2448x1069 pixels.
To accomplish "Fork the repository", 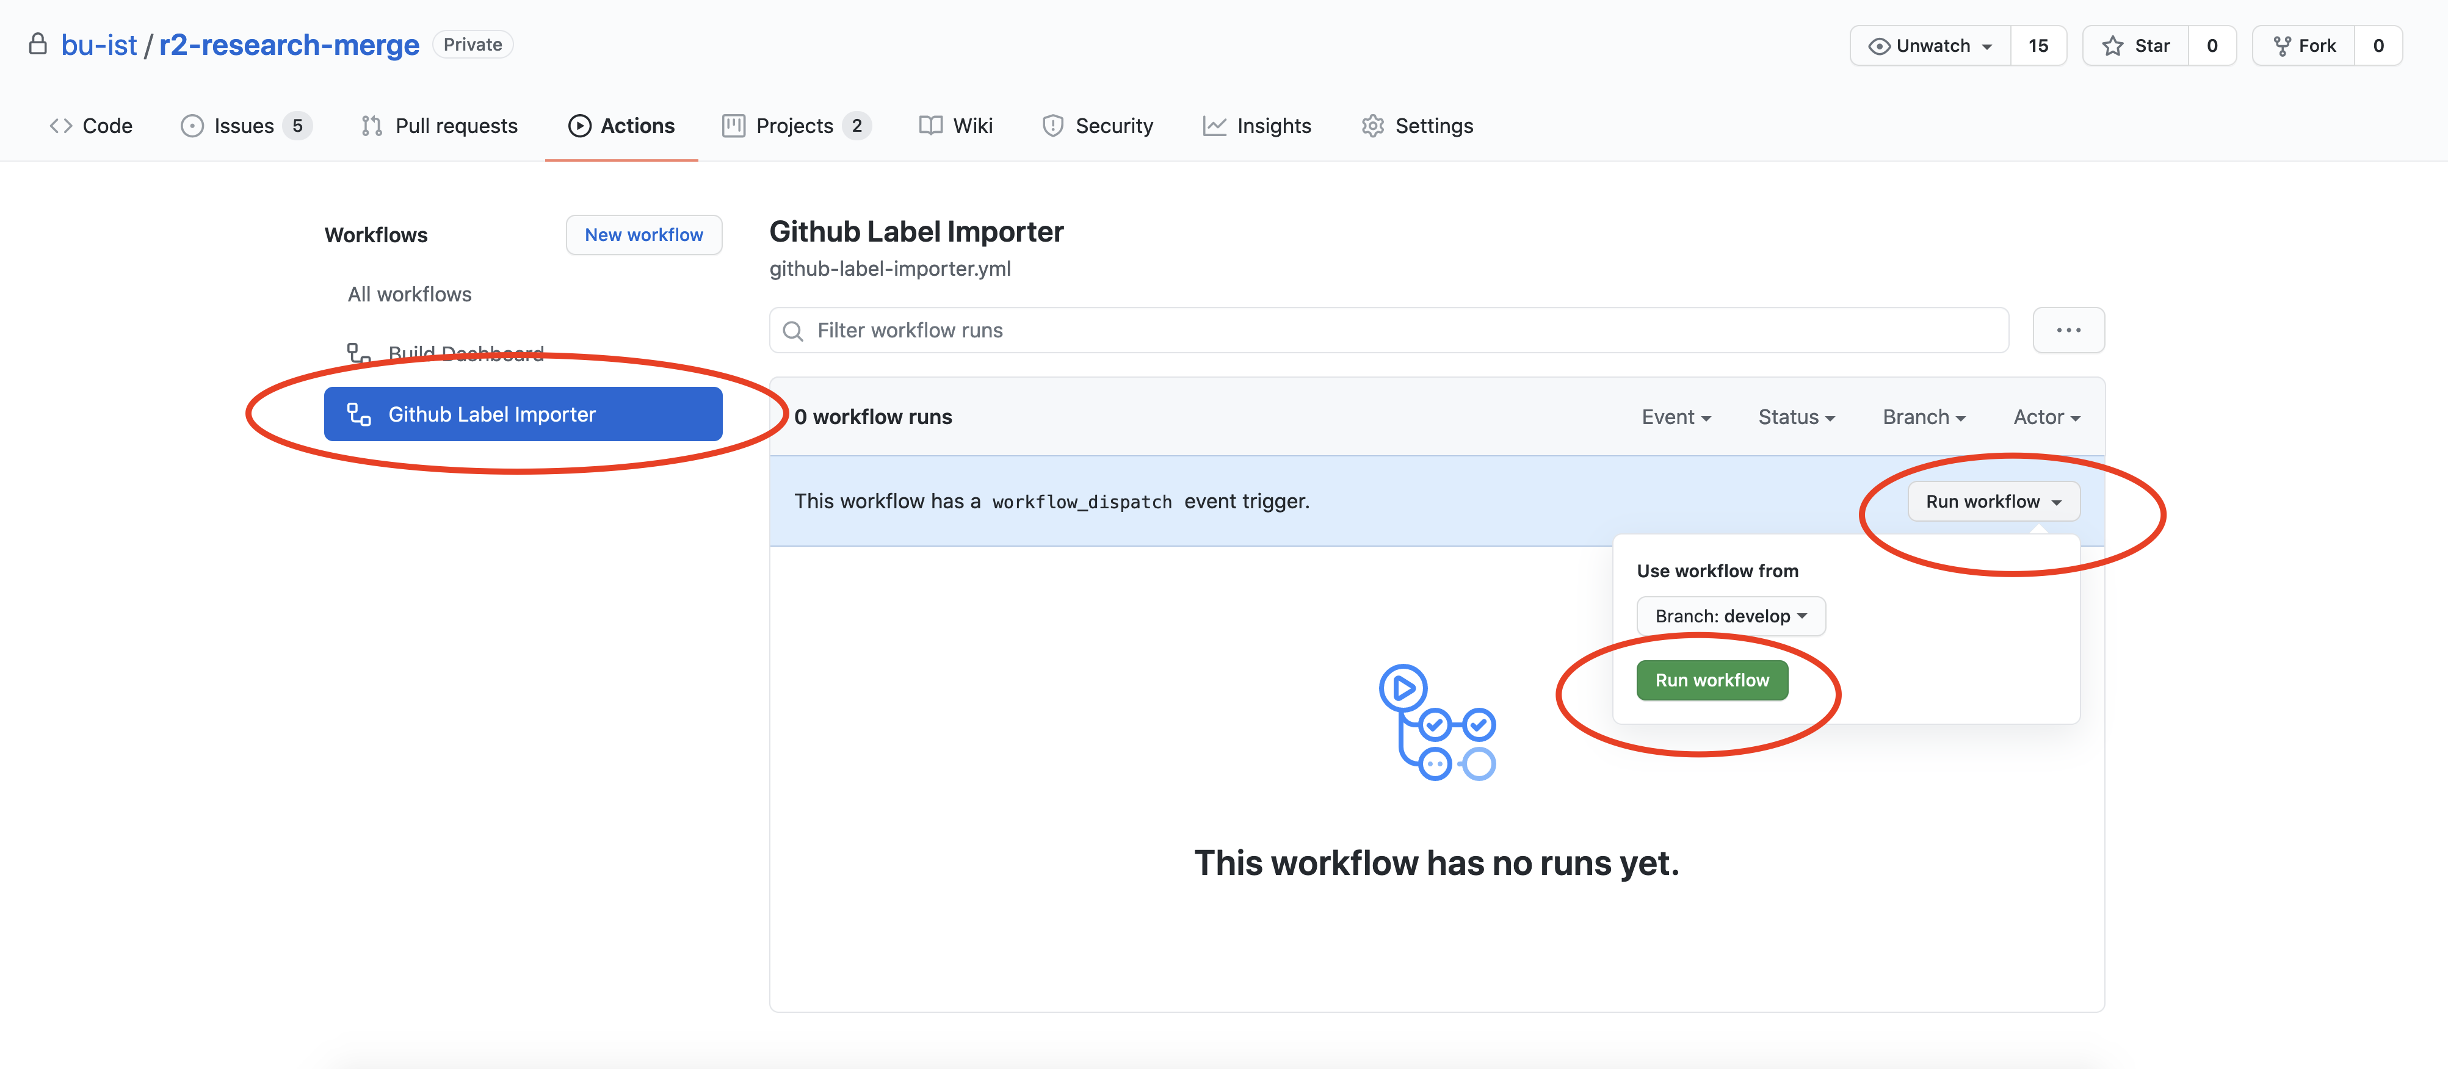I will point(2303,46).
